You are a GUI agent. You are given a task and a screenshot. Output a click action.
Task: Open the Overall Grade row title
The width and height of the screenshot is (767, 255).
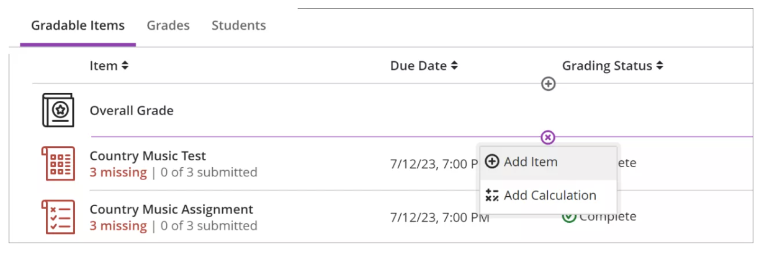tap(132, 111)
